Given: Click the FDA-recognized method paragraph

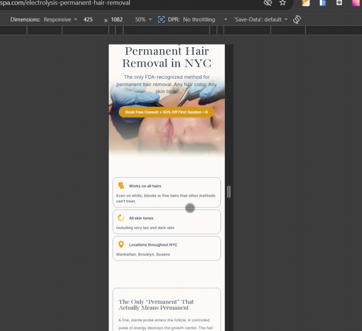Looking at the screenshot, I should pos(167,84).
